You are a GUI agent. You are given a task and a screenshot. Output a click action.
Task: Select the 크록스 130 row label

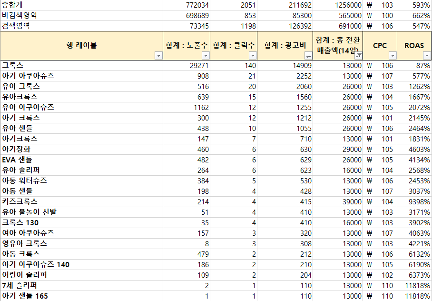(x=20, y=222)
